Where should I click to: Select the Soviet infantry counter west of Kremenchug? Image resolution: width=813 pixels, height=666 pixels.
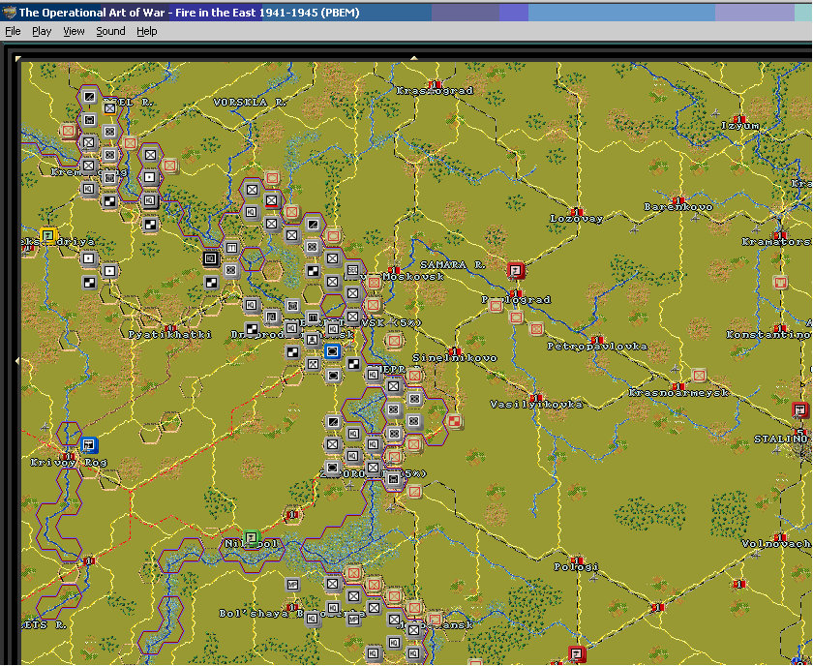coord(69,132)
